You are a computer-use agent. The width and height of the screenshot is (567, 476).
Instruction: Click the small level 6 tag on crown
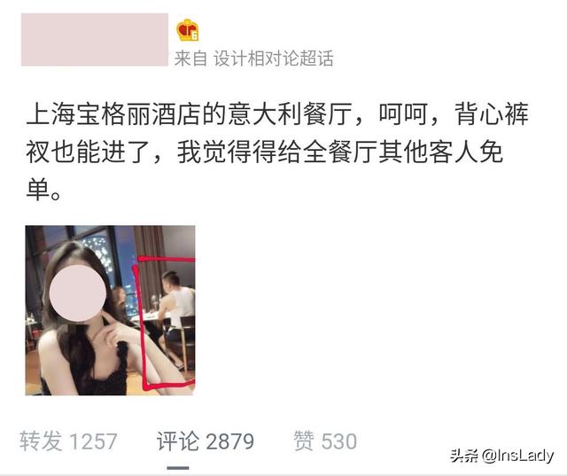point(195,35)
